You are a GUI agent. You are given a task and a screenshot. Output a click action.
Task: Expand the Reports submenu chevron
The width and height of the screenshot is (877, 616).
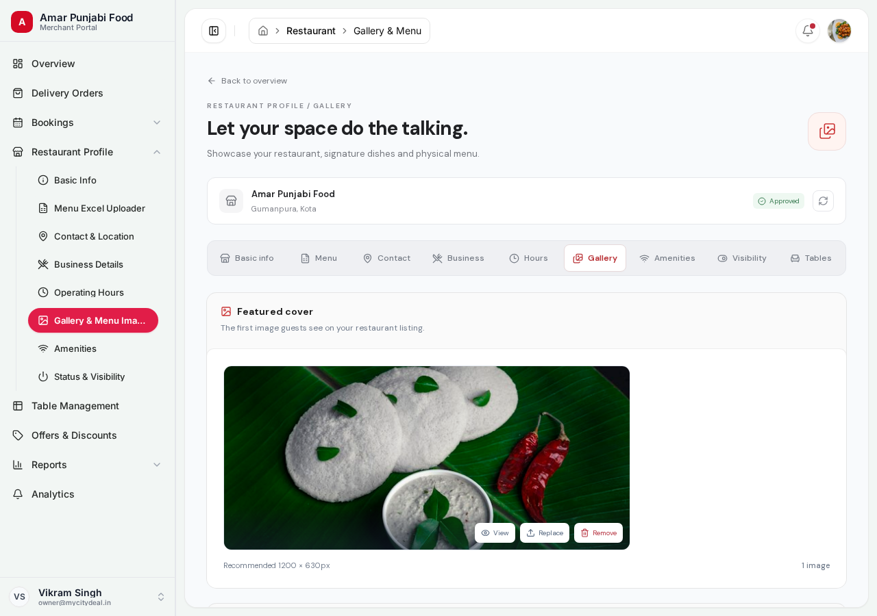click(157, 465)
